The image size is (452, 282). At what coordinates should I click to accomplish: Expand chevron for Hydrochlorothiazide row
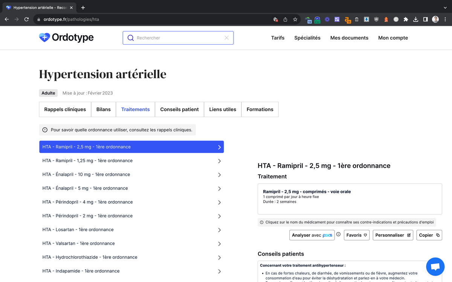219,258
